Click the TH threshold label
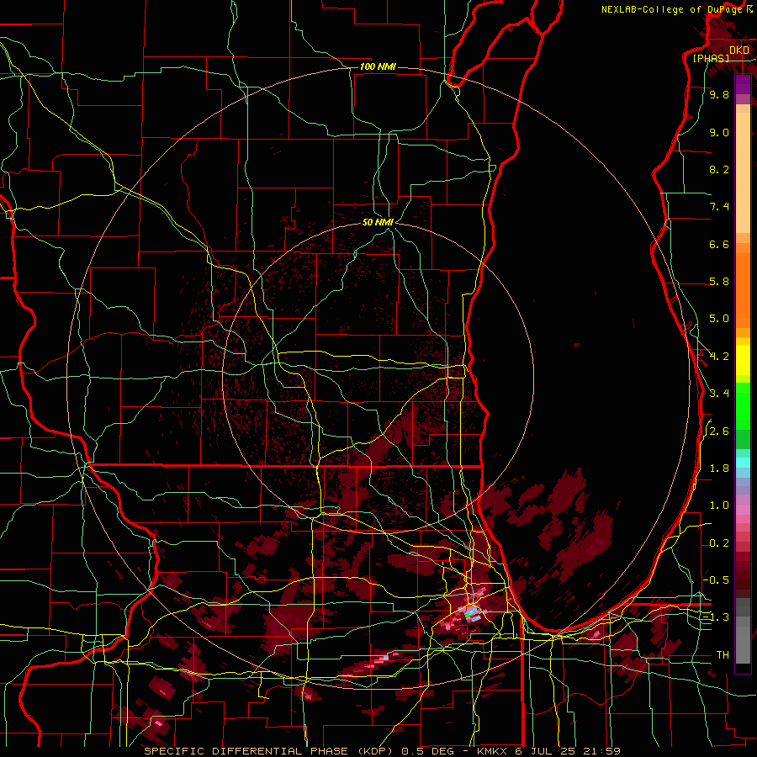 coord(723,655)
